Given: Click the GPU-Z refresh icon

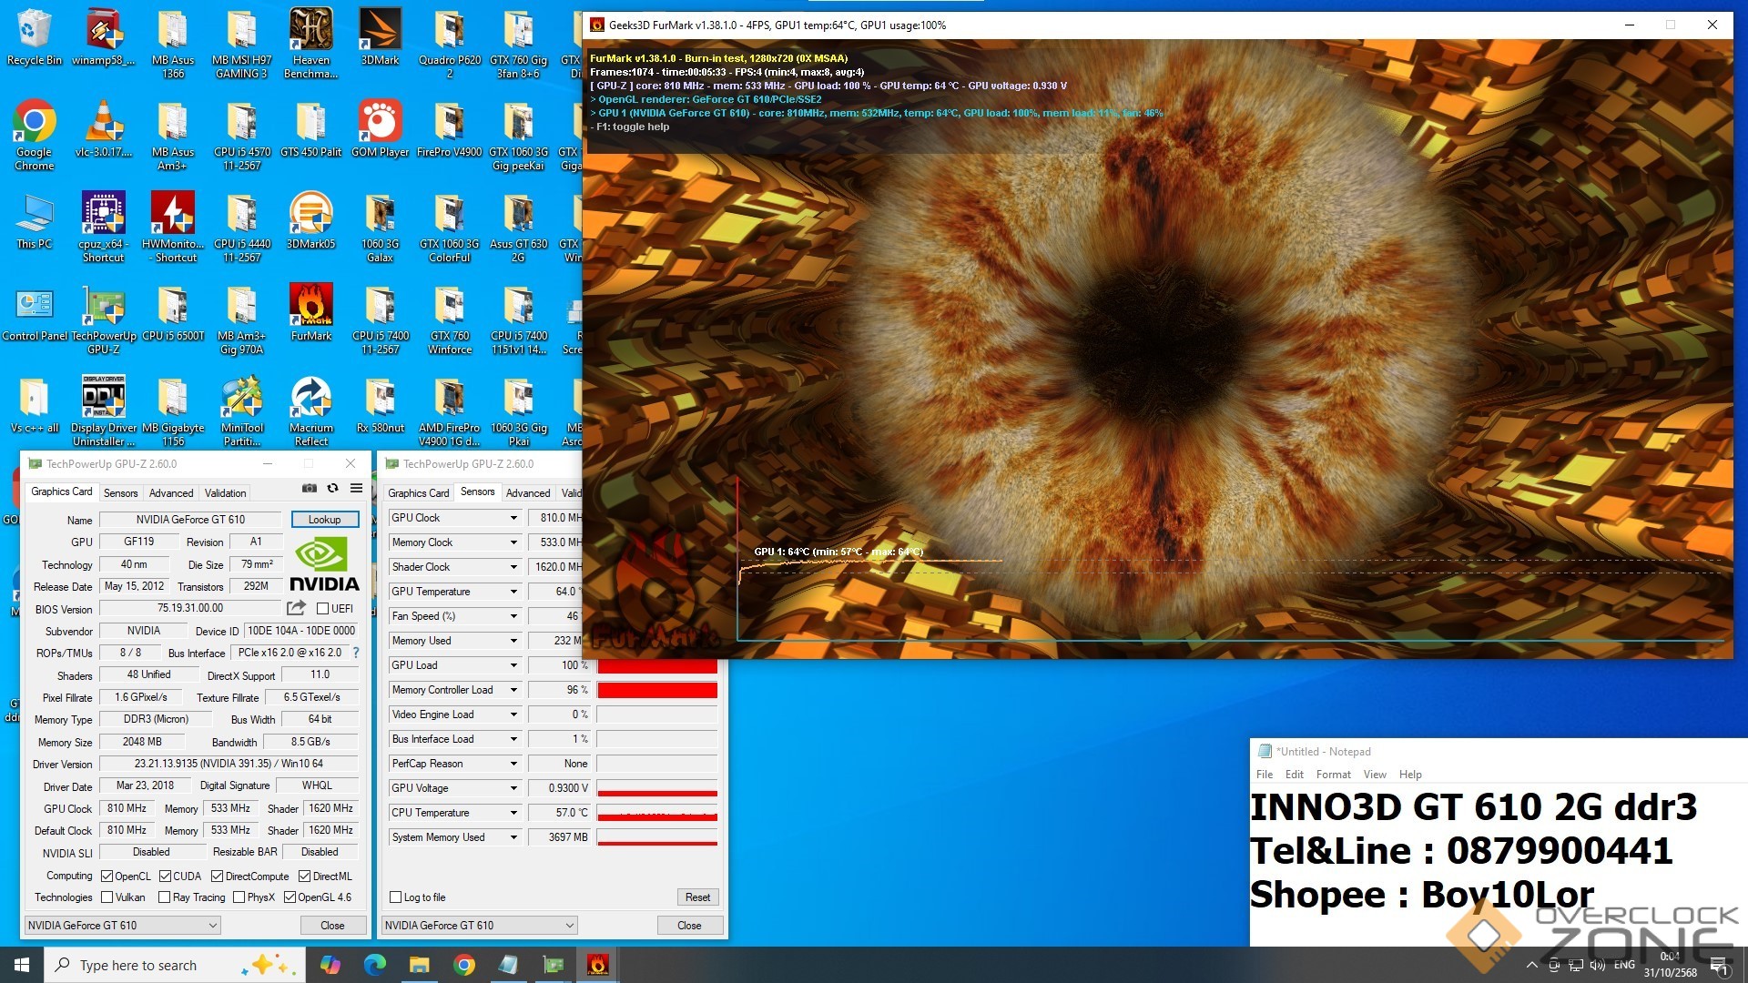Looking at the screenshot, I should click(x=333, y=489).
